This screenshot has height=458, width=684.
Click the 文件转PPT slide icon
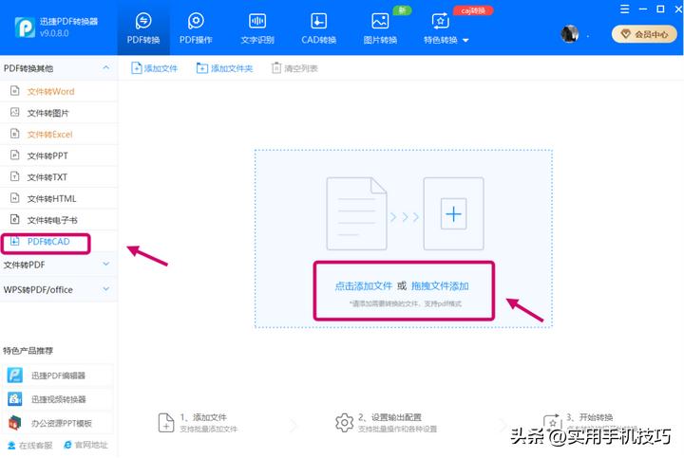(x=15, y=155)
